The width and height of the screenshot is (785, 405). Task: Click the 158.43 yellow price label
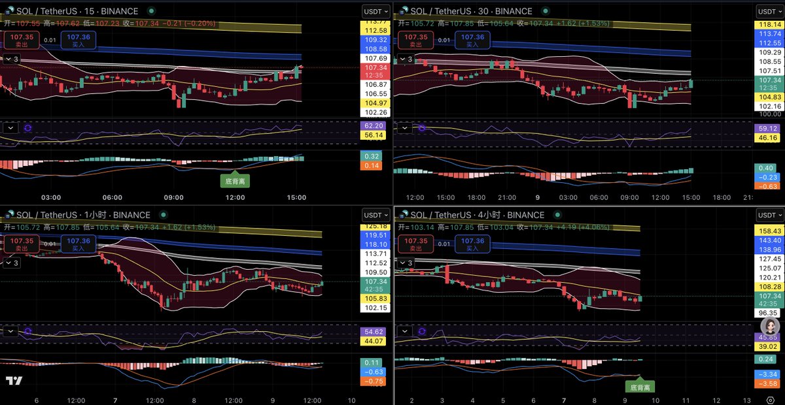[769, 231]
